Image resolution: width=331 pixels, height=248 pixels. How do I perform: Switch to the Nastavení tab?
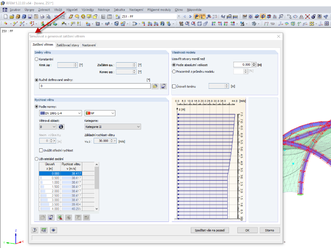pos(89,45)
